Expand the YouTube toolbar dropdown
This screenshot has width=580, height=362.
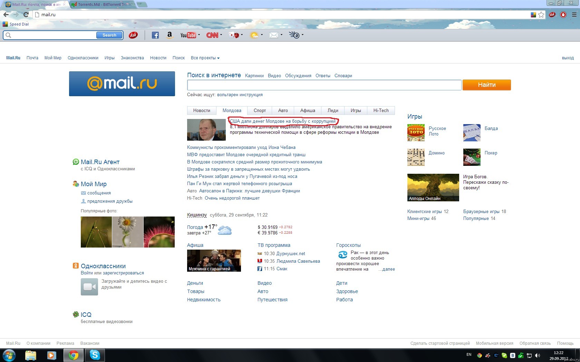pos(199,35)
